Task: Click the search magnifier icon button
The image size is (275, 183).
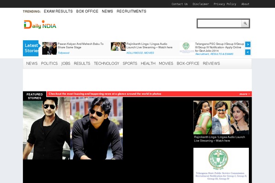Action: coord(245,23)
